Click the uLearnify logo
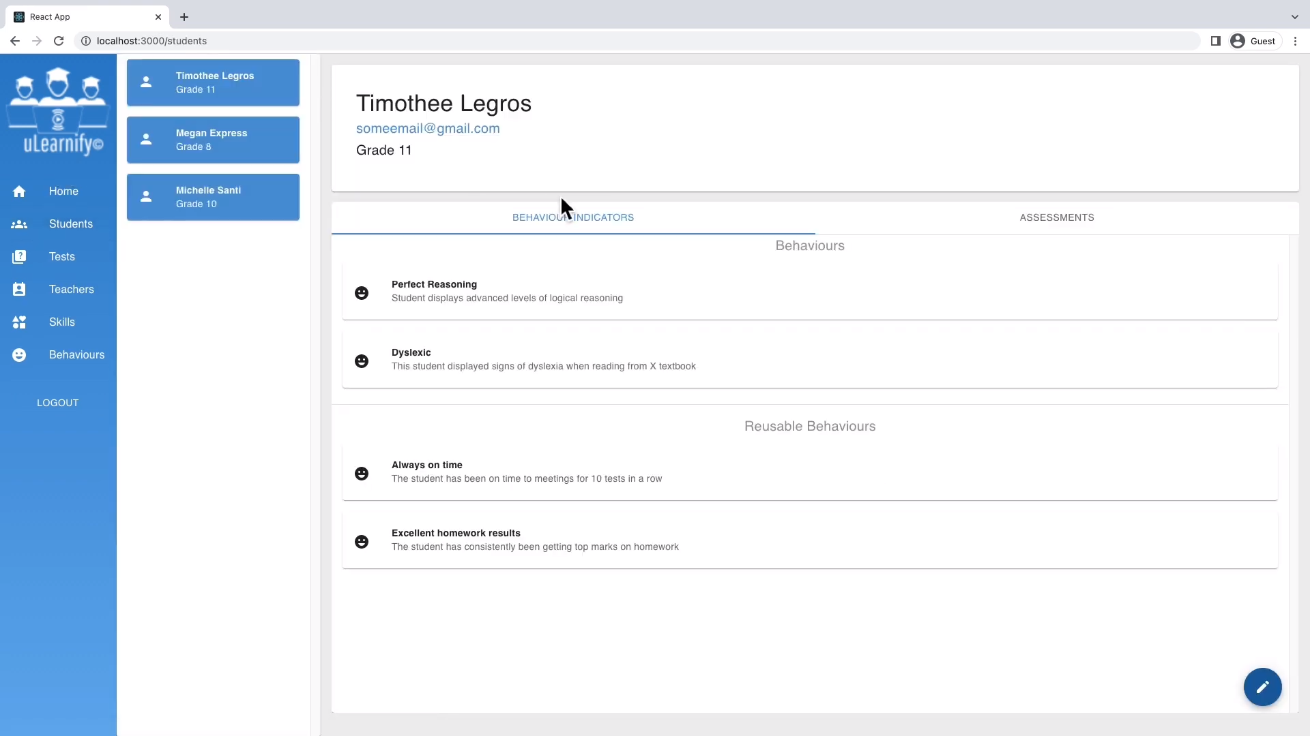 59,111
